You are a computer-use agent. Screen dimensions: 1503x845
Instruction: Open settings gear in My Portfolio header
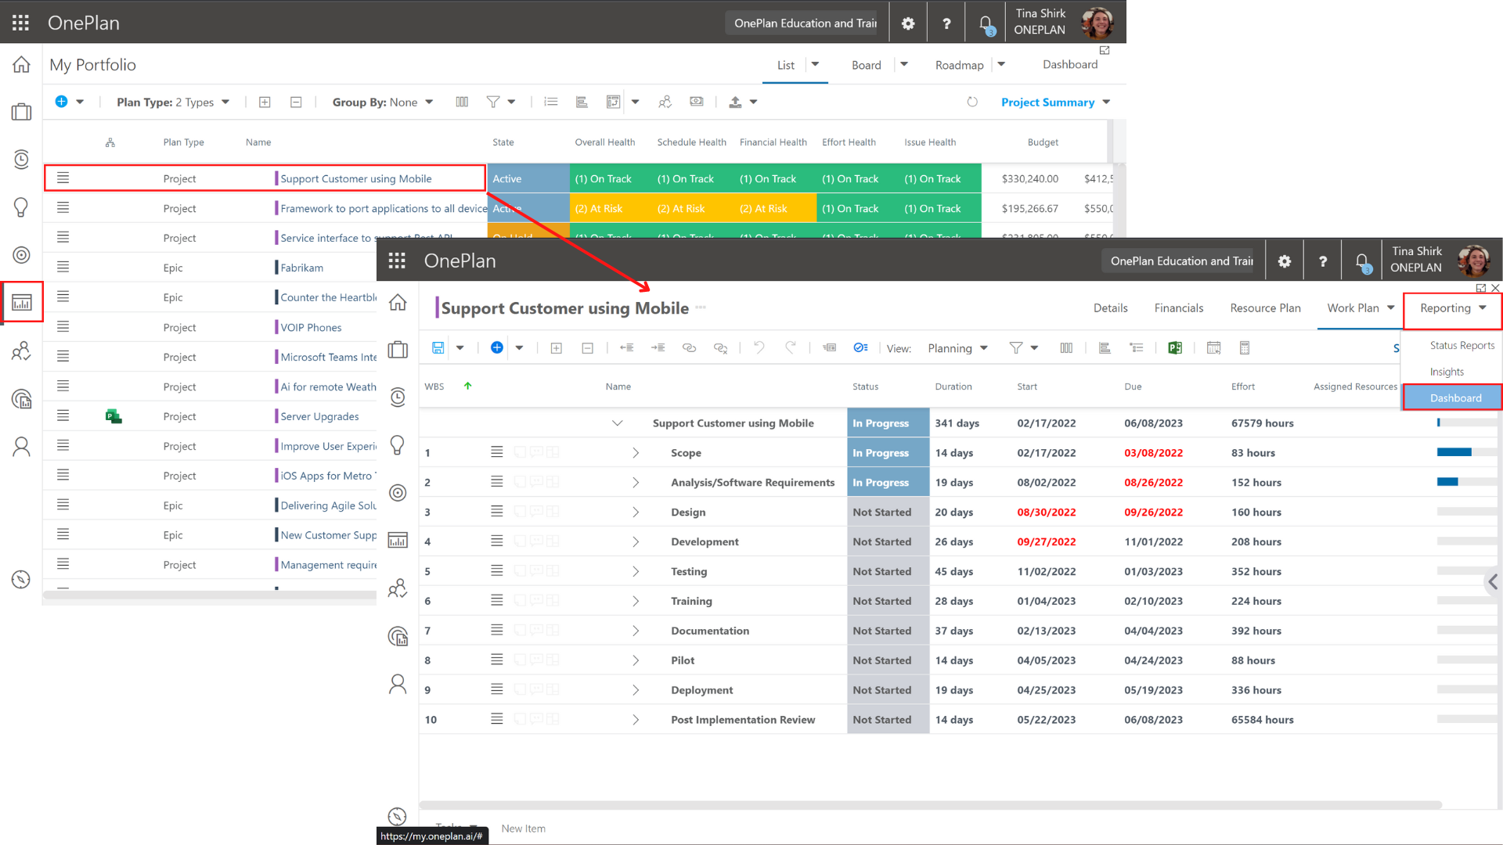(908, 23)
